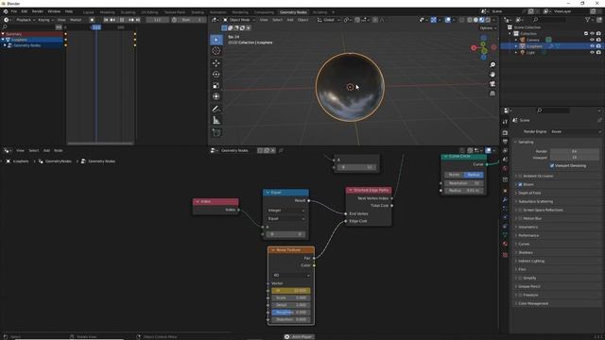Screen dimensions: 605x340
Task: Open viewport Options button
Action: point(488,27)
